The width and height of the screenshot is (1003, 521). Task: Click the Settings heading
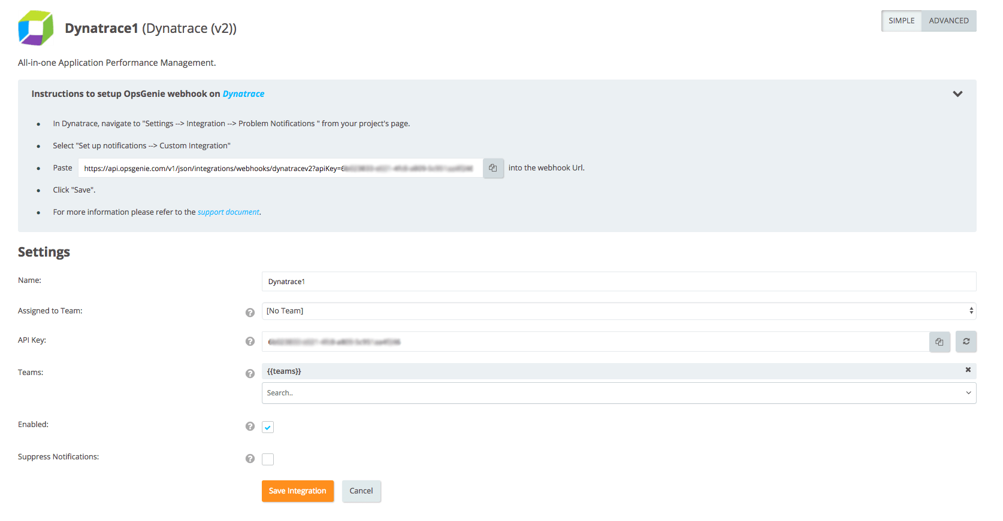(44, 252)
